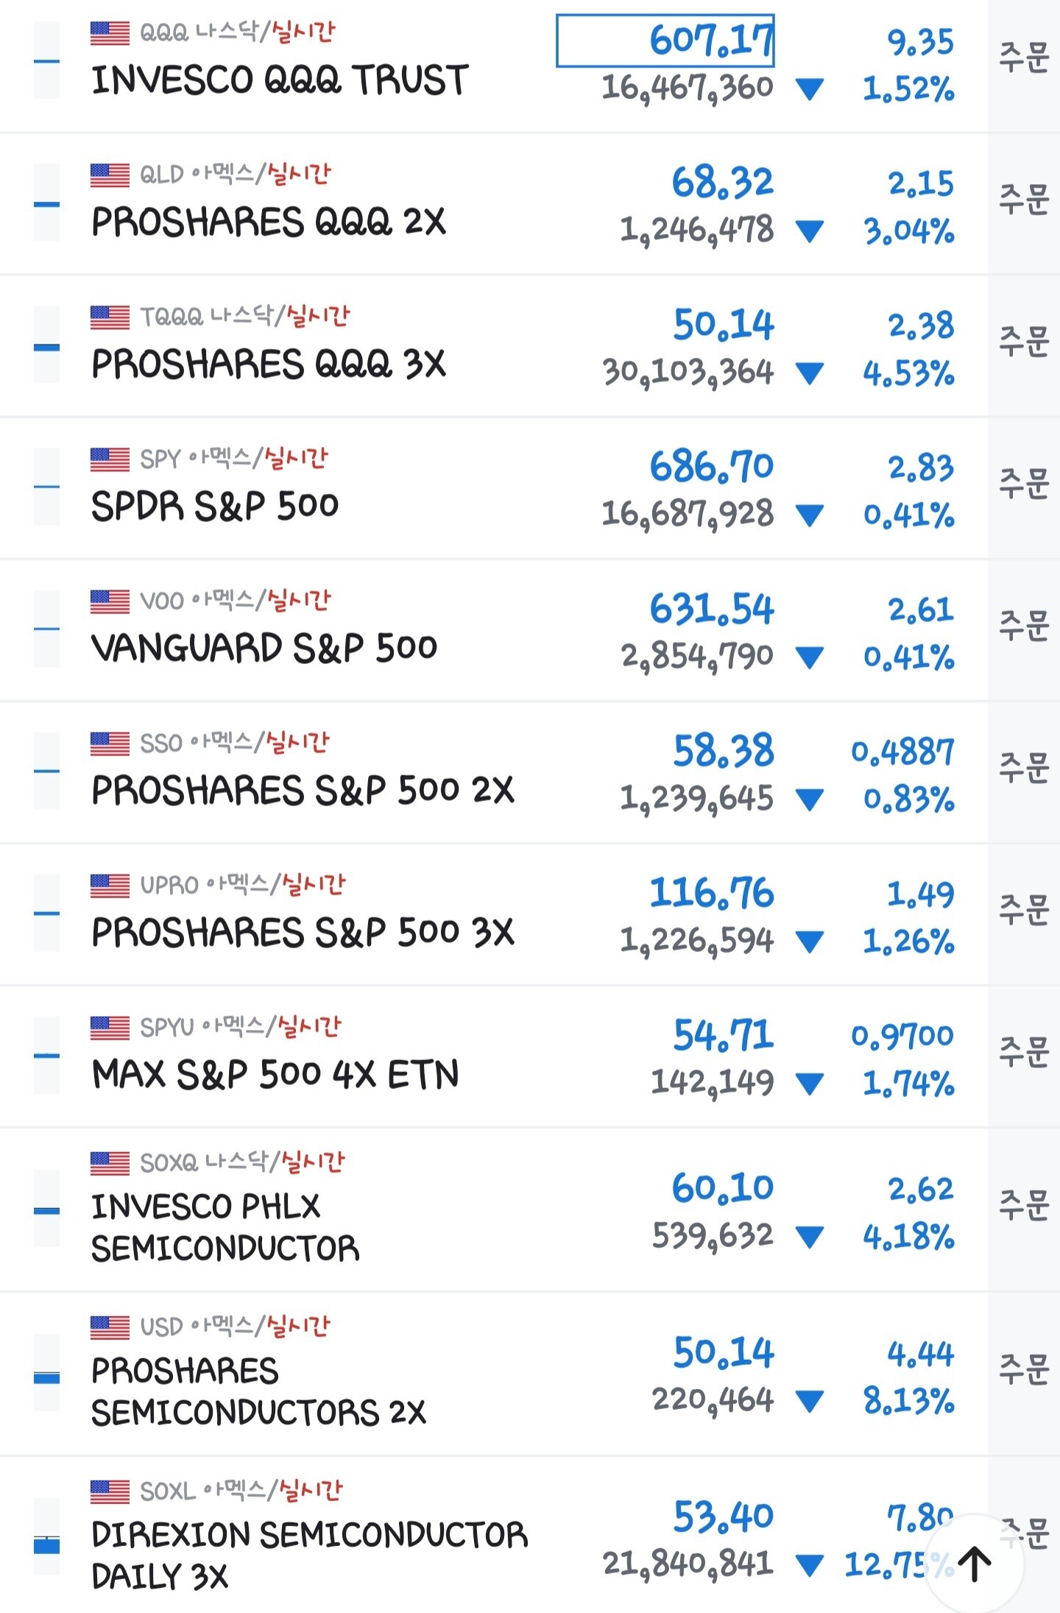
Task: Open the VANGUARD S&P 500 entry
Action: (x=264, y=648)
